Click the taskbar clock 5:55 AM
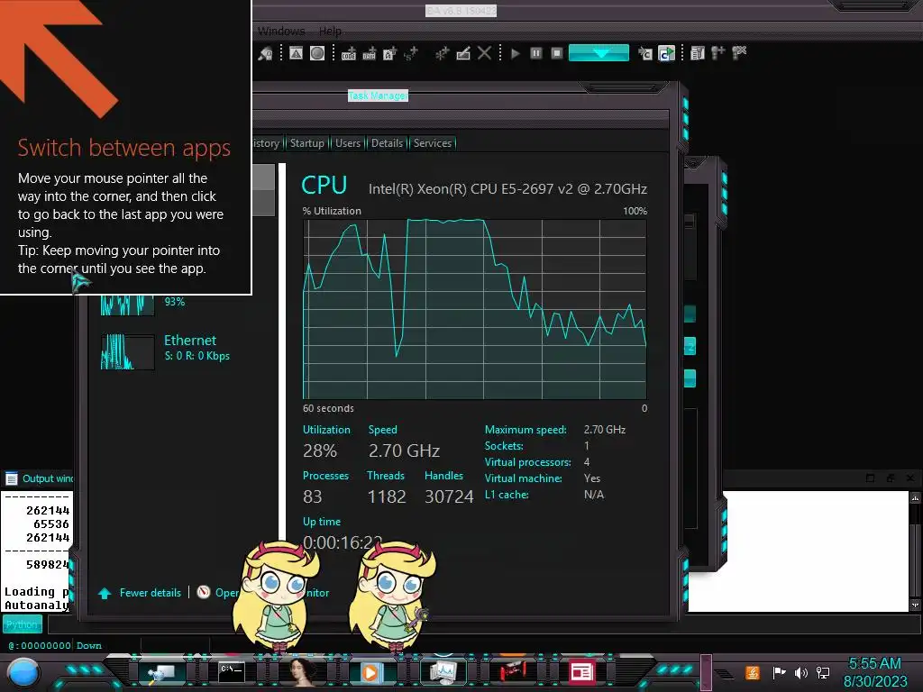 pos(874,663)
